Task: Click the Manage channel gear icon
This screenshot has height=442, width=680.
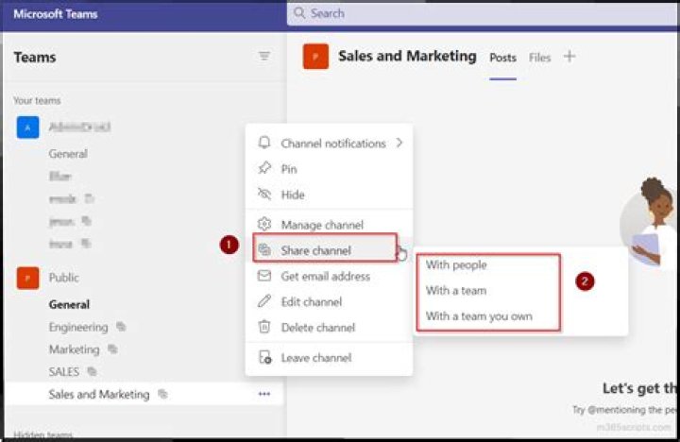Action: (x=264, y=224)
